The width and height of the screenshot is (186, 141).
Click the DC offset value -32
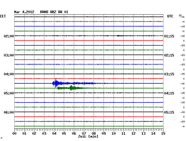tap(183, 36)
